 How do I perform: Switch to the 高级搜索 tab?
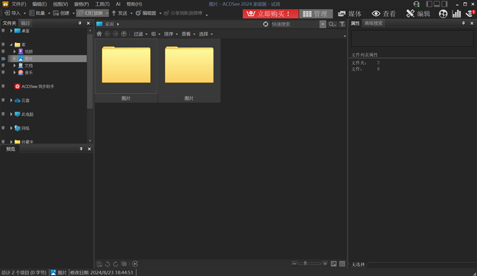point(374,23)
